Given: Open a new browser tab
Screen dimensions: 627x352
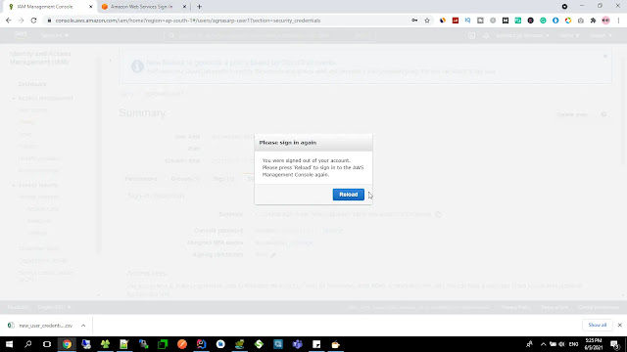Looking at the screenshot, I should [x=199, y=7].
